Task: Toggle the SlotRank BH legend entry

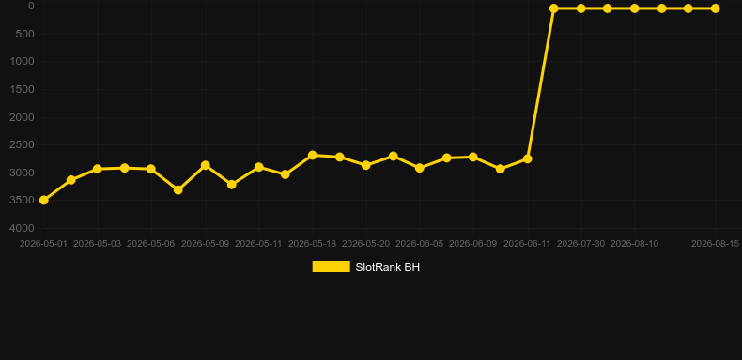Action: pyautogui.click(x=365, y=267)
